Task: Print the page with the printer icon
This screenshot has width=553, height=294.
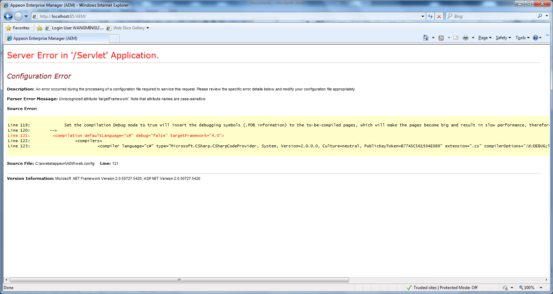Action: (466, 38)
